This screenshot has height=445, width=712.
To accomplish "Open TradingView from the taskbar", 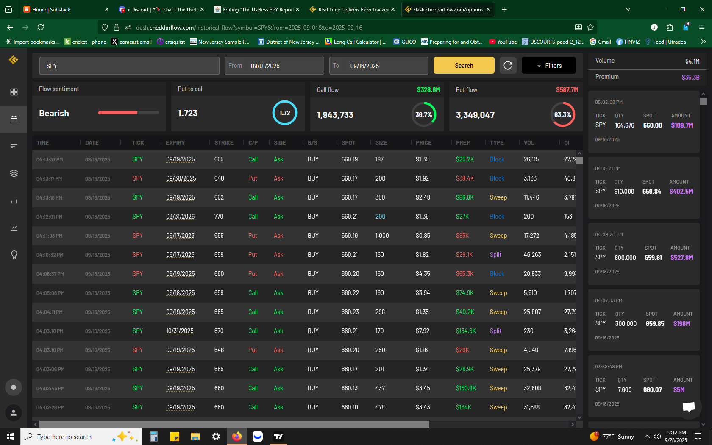I will coord(278,437).
